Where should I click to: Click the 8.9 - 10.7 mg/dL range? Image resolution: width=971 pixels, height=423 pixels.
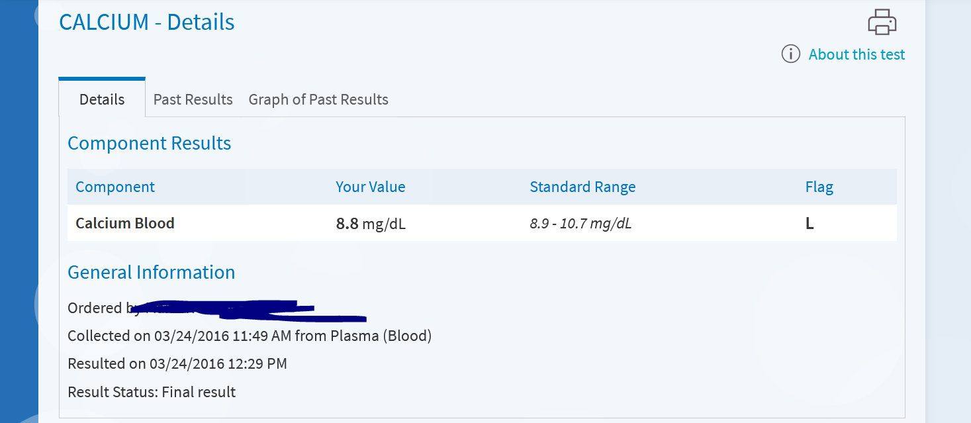pyautogui.click(x=580, y=224)
